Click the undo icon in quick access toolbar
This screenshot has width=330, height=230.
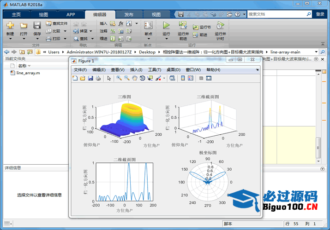point(213,14)
